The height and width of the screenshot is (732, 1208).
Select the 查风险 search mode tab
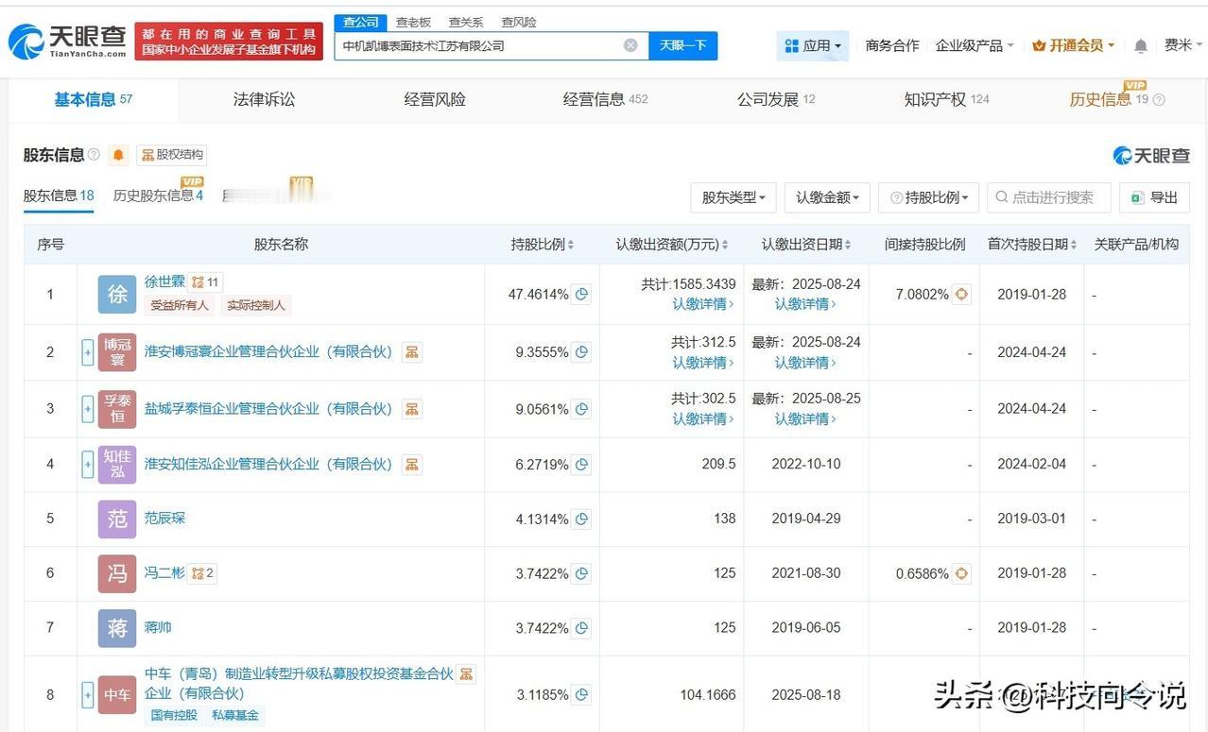coord(519,22)
